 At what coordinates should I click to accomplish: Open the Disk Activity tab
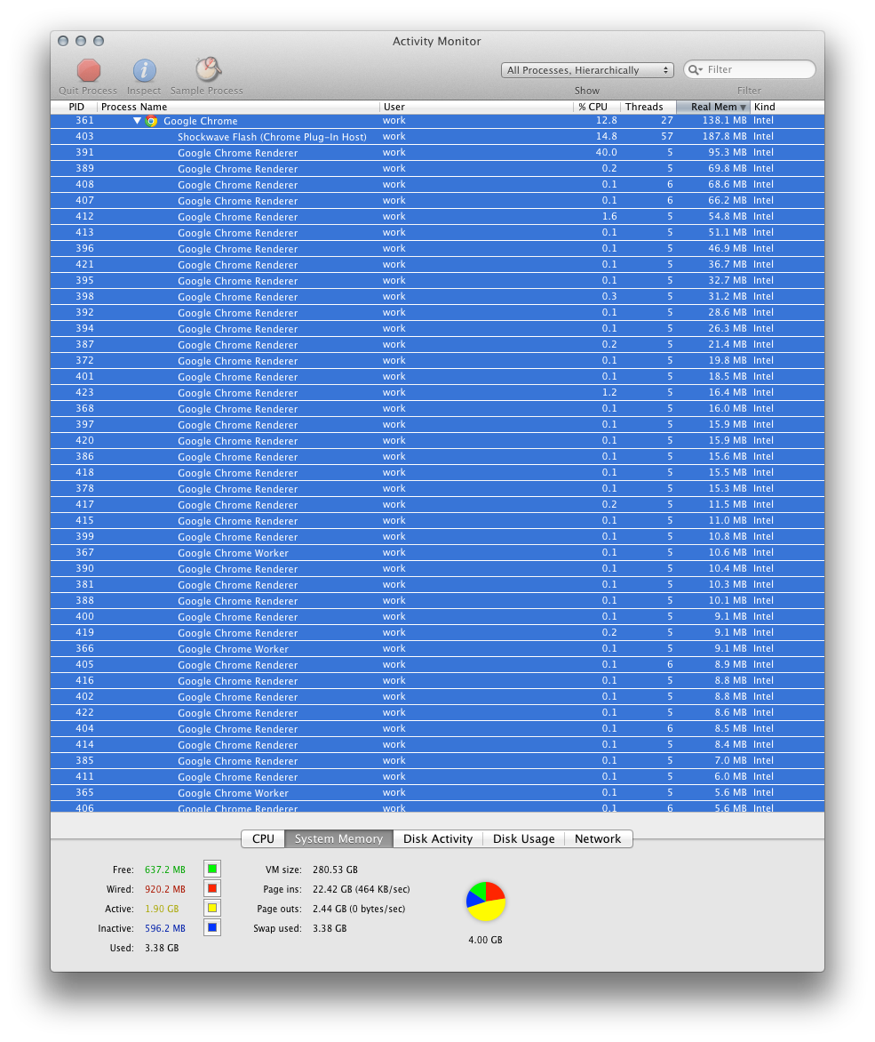[437, 838]
